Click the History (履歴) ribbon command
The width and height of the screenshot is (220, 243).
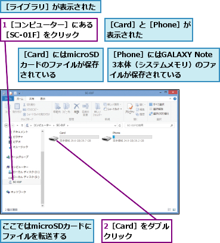tap(140, 114)
